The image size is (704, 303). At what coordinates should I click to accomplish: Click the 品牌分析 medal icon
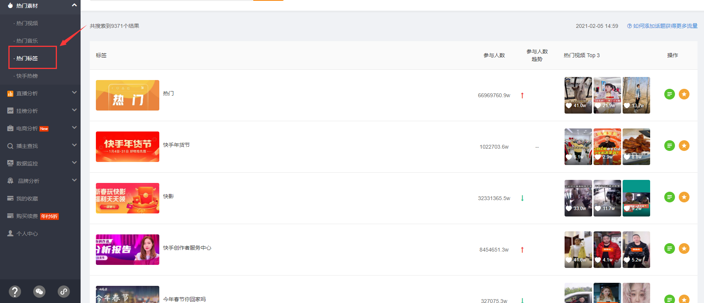coord(10,181)
